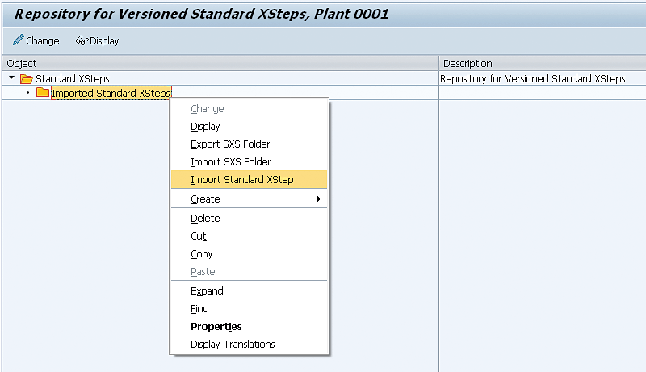Select Expand in the context menu
The image size is (646, 372).
[207, 291]
